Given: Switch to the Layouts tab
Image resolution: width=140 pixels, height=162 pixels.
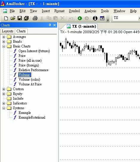Looking at the screenshot, I should pos(7,31).
